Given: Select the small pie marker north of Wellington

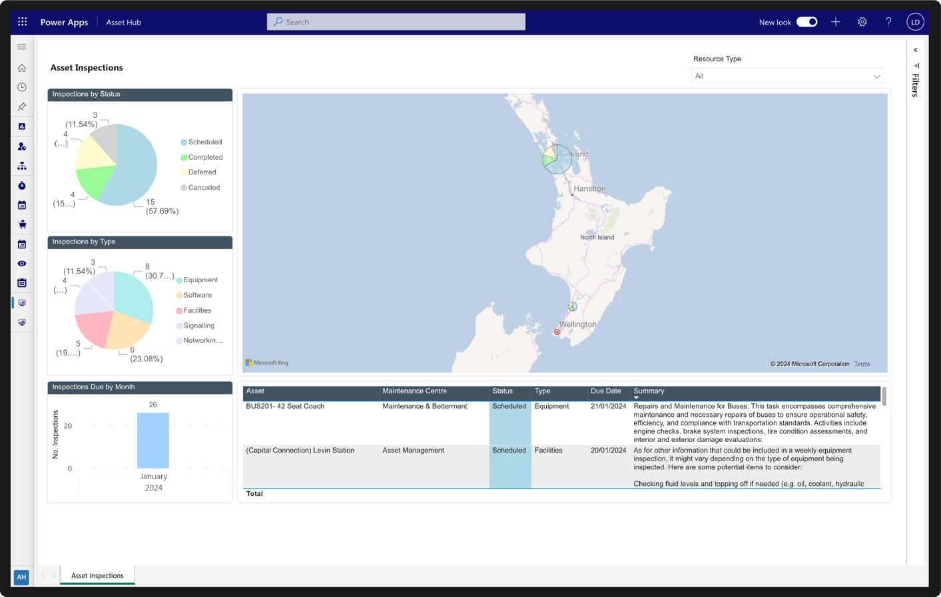Looking at the screenshot, I should tap(573, 306).
